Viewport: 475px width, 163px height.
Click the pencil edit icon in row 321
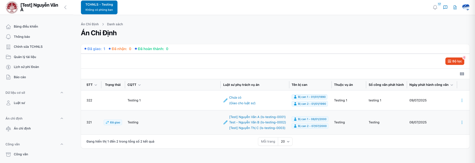click(225, 122)
